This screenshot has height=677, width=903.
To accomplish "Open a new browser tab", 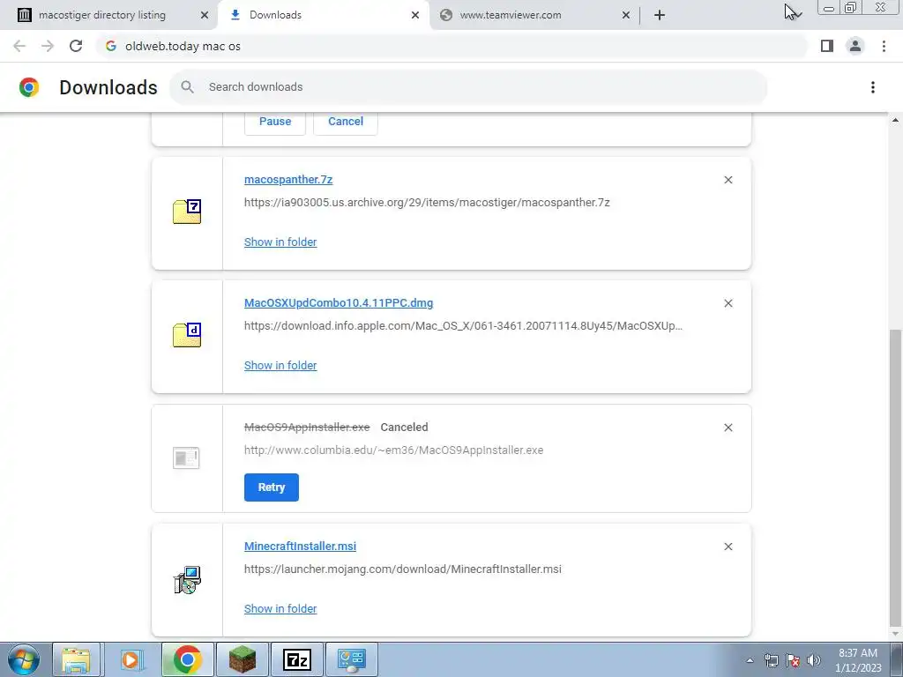I will coord(660,15).
